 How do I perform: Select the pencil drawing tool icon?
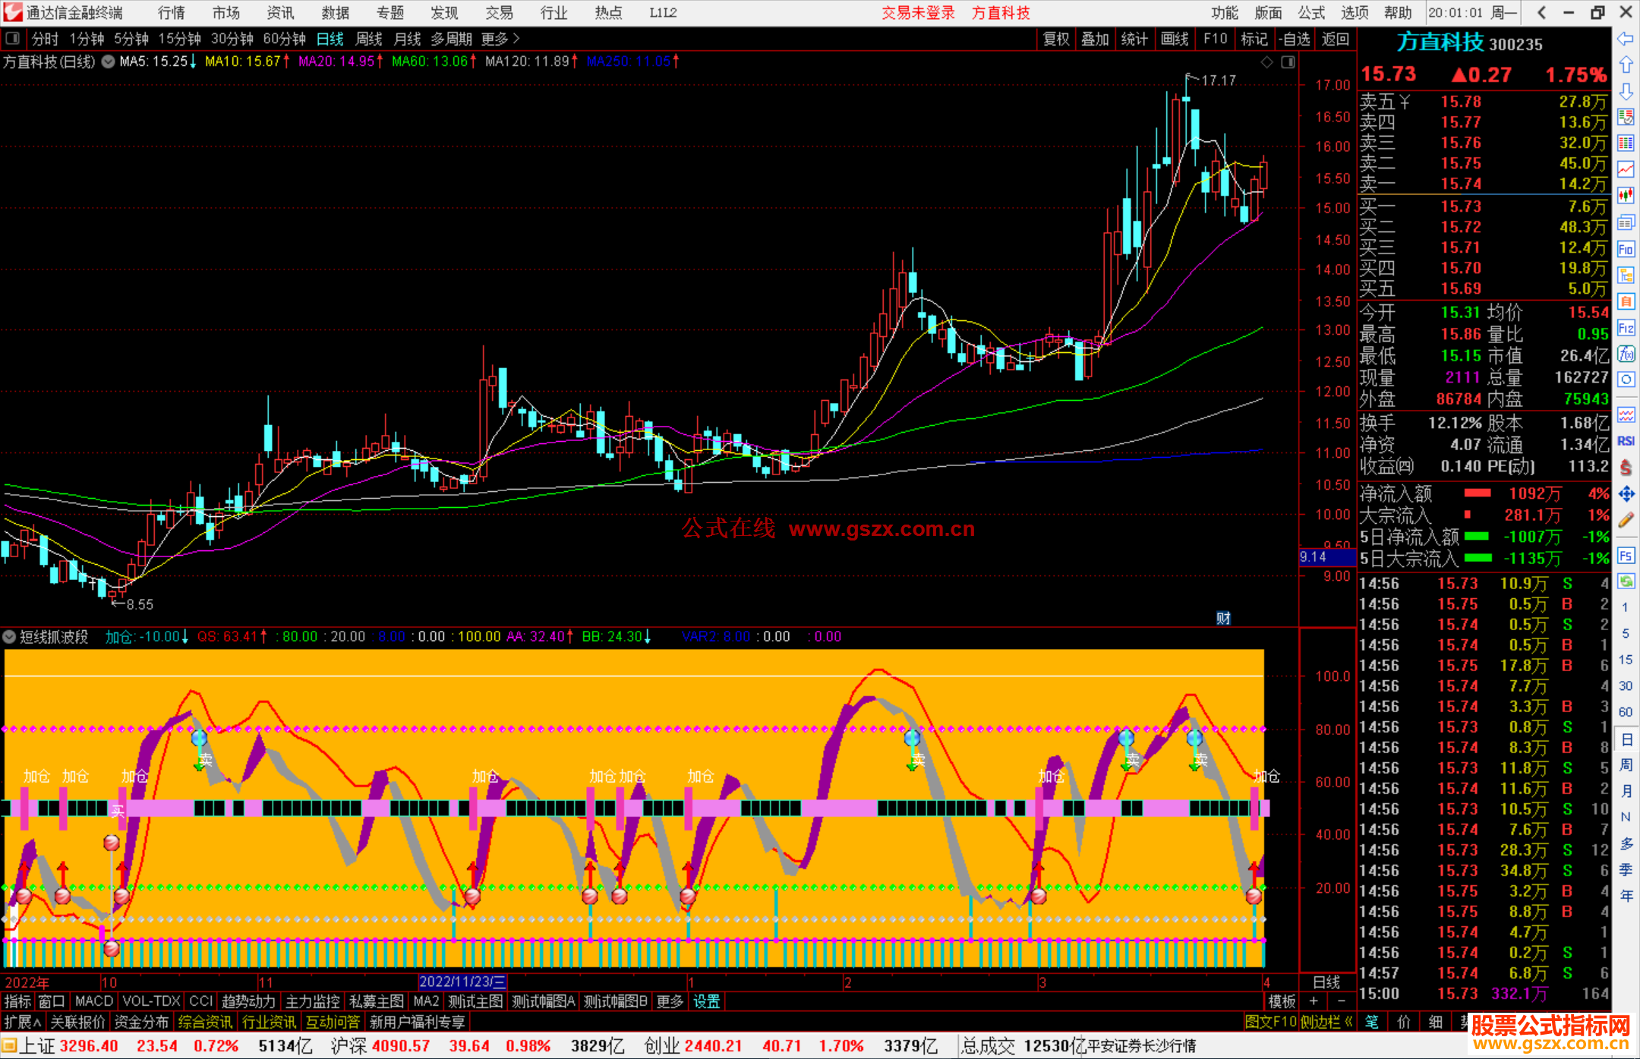point(1626,521)
